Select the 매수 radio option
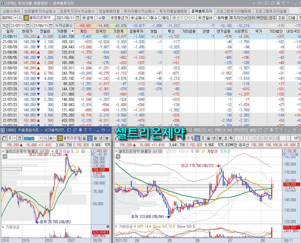Image resolution: width=301 pixels, height=243 pixels. tap(148, 18)
